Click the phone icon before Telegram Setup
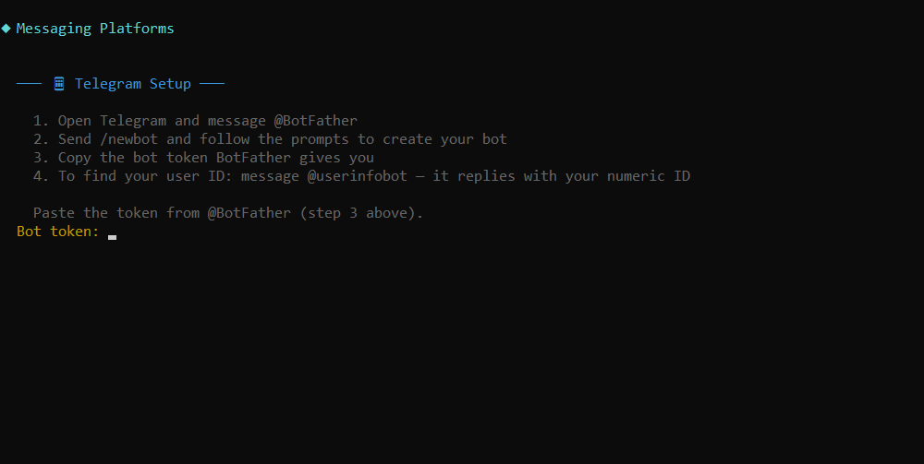The width and height of the screenshot is (924, 464). pyautogui.click(x=59, y=84)
